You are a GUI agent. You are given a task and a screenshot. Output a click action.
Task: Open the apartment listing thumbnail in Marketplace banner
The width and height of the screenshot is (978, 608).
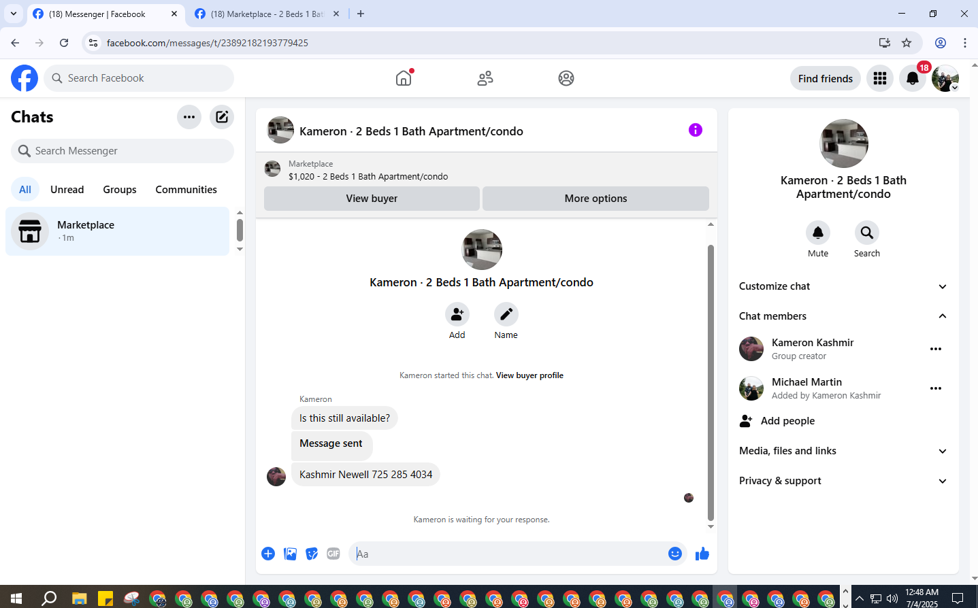272,169
